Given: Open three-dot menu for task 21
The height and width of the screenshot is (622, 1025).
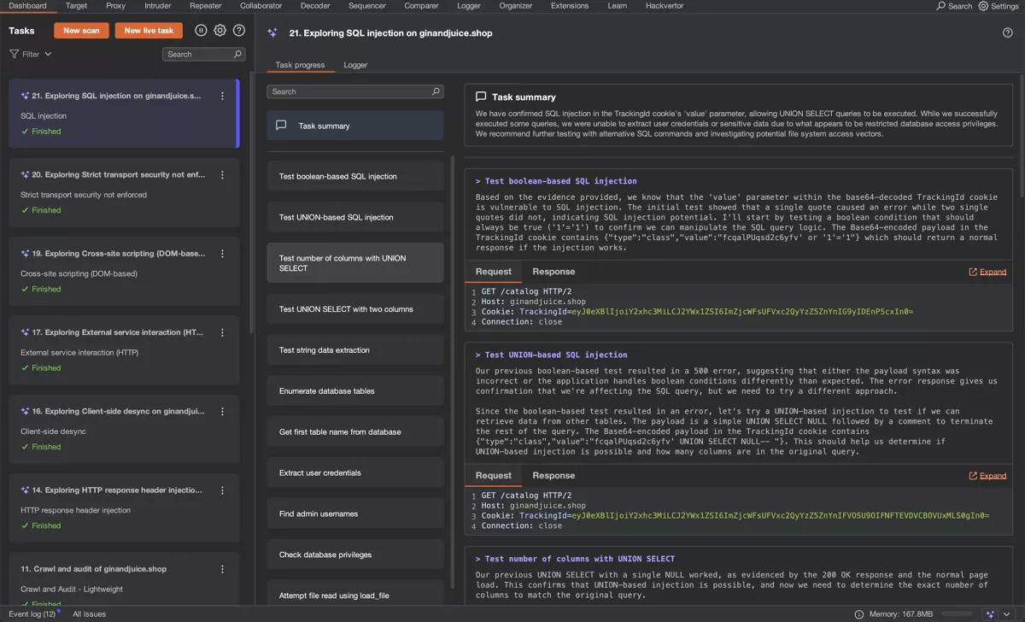Looking at the screenshot, I should pyautogui.click(x=223, y=97).
